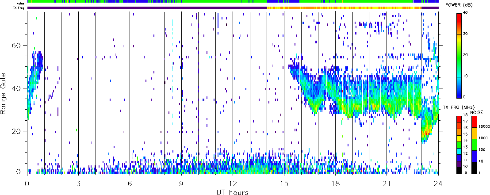Screen dimensions: 490x195
Task: Click the 'Range Gate' y-axis title
Action: click(4, 94)
